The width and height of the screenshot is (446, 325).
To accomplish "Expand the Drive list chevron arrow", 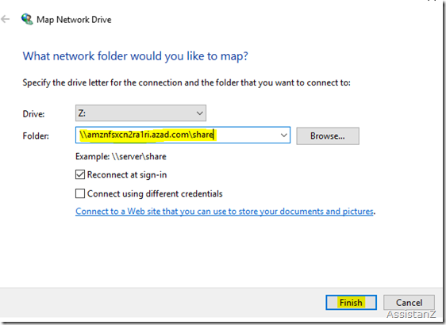I will coord(200,113).
